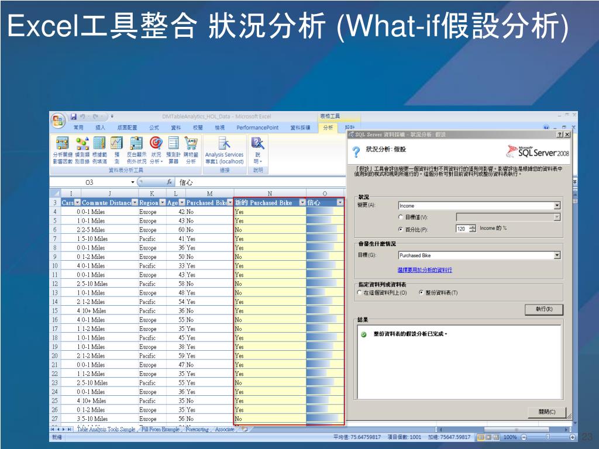Open Prediction Calculator (預測計算器) tool
This screenshot has width=599, height=449.
click(x=173, y=150)
